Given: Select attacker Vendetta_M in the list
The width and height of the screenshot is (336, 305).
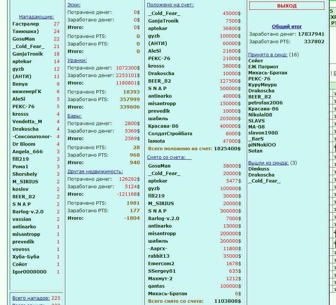Looking at the screenshot, I should [x=27, y=122].
